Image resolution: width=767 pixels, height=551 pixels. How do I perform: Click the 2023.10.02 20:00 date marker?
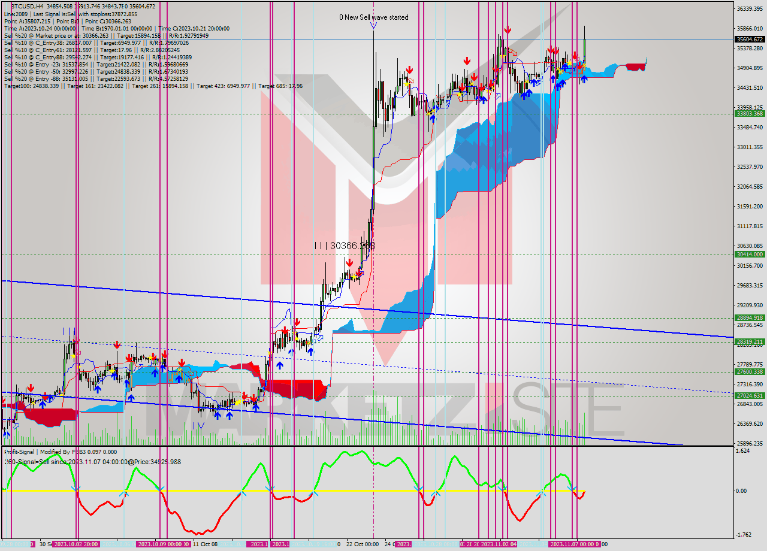(x=76, y=544)
